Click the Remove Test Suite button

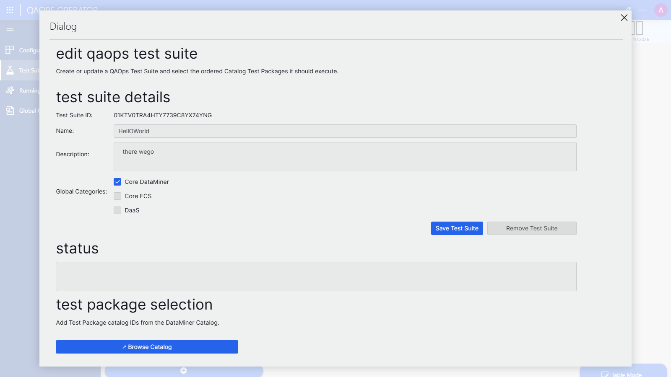pos(532,228)
